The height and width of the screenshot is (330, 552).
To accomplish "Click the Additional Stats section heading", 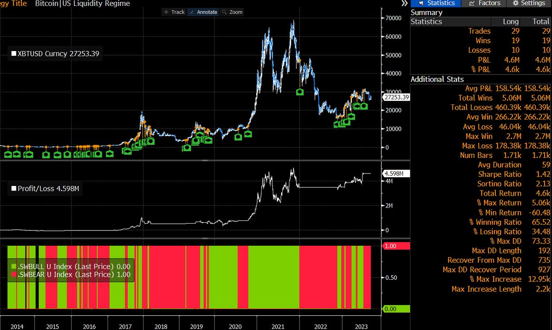I will click(x=437, y=79).
